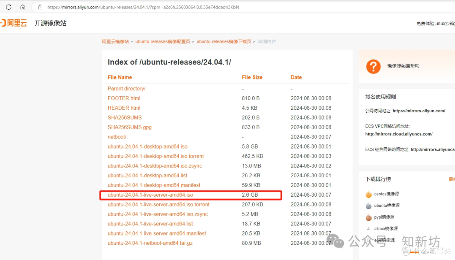The height and width of the screenshot is (260, 455).
Task: Download ubuntu-24.04.1-desktop-amd64.iso
Action: (147, 146)
